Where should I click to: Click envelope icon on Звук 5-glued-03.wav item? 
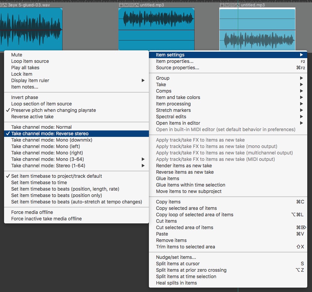[4, 5]
